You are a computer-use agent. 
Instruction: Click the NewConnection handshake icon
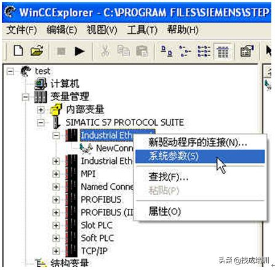pyautogui.click(x=86, y=148)
